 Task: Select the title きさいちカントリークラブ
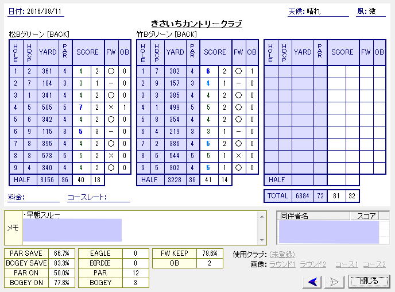tap(196, 24)
